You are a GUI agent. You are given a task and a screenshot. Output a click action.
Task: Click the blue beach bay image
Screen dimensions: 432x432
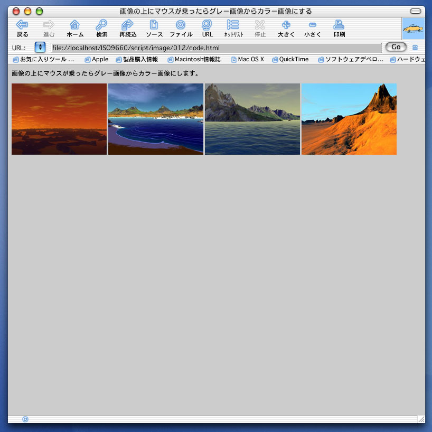[156, 119]
